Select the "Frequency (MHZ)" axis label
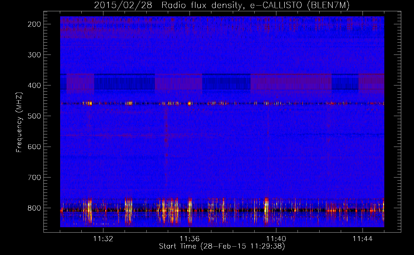This screenshot has width=414, height=255. pyautogui.click(x=19, y=122)
